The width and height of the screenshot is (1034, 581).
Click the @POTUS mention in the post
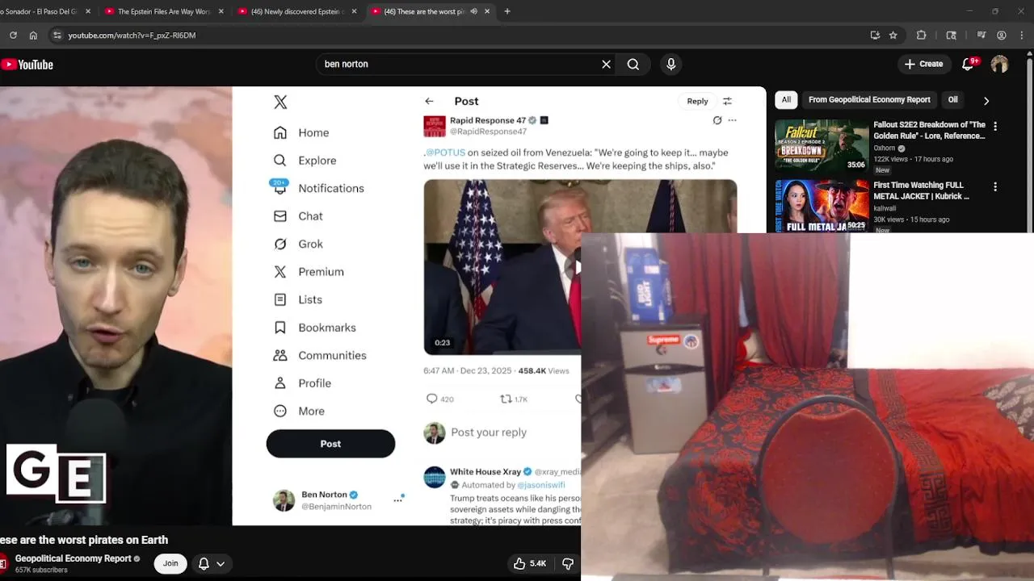tap(445, 153)
